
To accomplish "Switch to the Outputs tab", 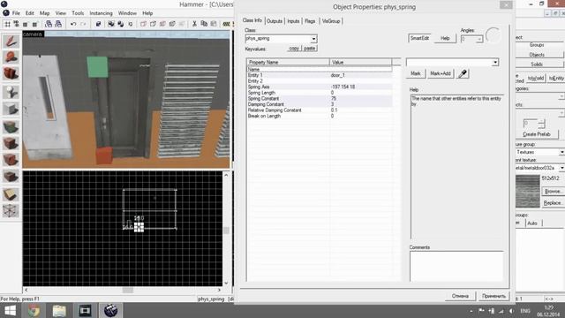I will [x=275, y=21].
